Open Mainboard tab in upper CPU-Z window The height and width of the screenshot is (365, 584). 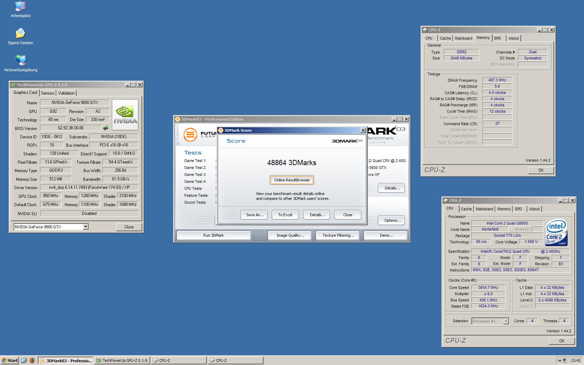[x=463, y=38]
